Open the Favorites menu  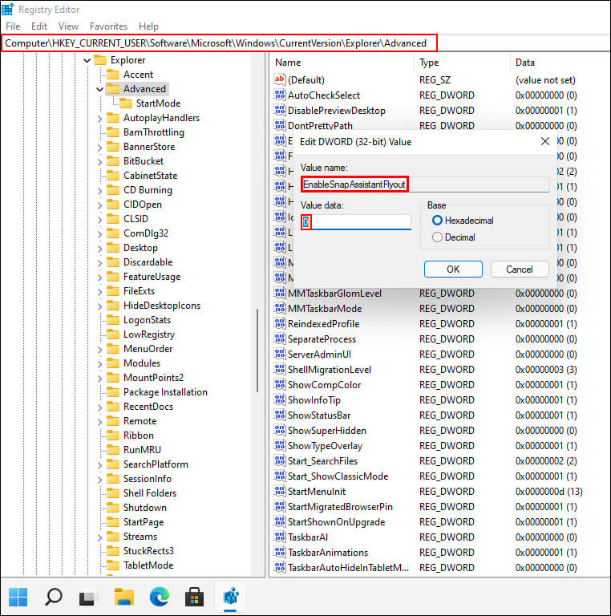108,26
